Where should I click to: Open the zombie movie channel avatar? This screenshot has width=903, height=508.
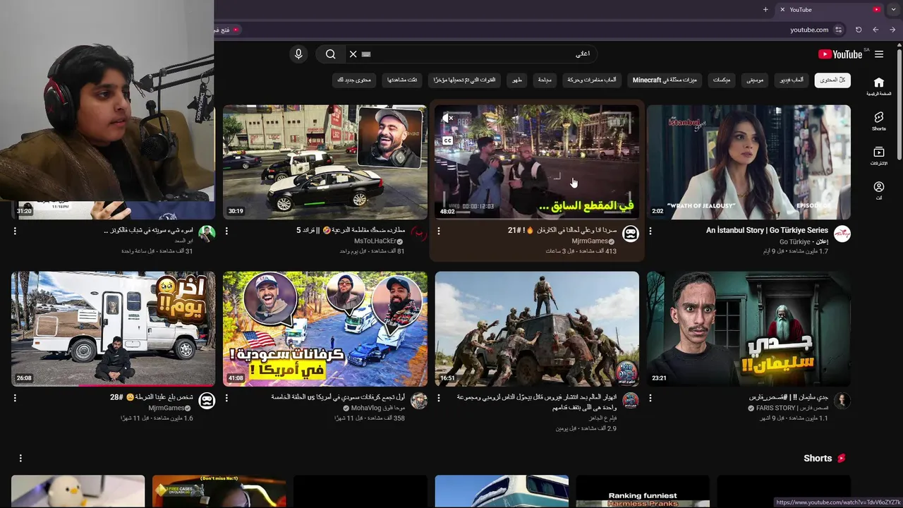[x=630, y=401]
